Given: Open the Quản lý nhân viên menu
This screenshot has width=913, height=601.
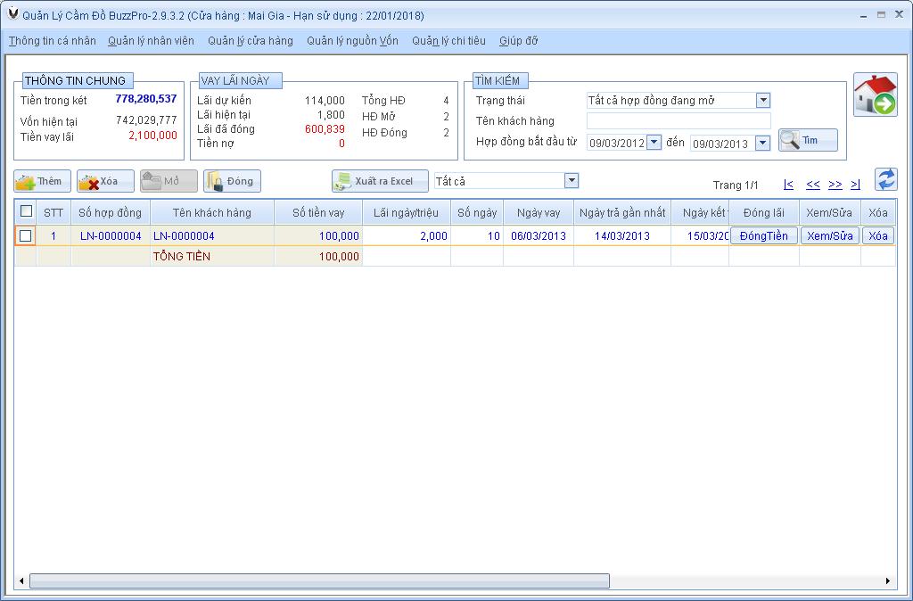Looking at the screenshot, I should (151, 41).
